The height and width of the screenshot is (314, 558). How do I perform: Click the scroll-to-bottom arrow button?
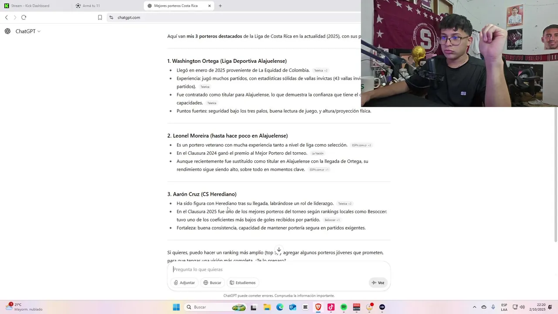pos(279,250)
